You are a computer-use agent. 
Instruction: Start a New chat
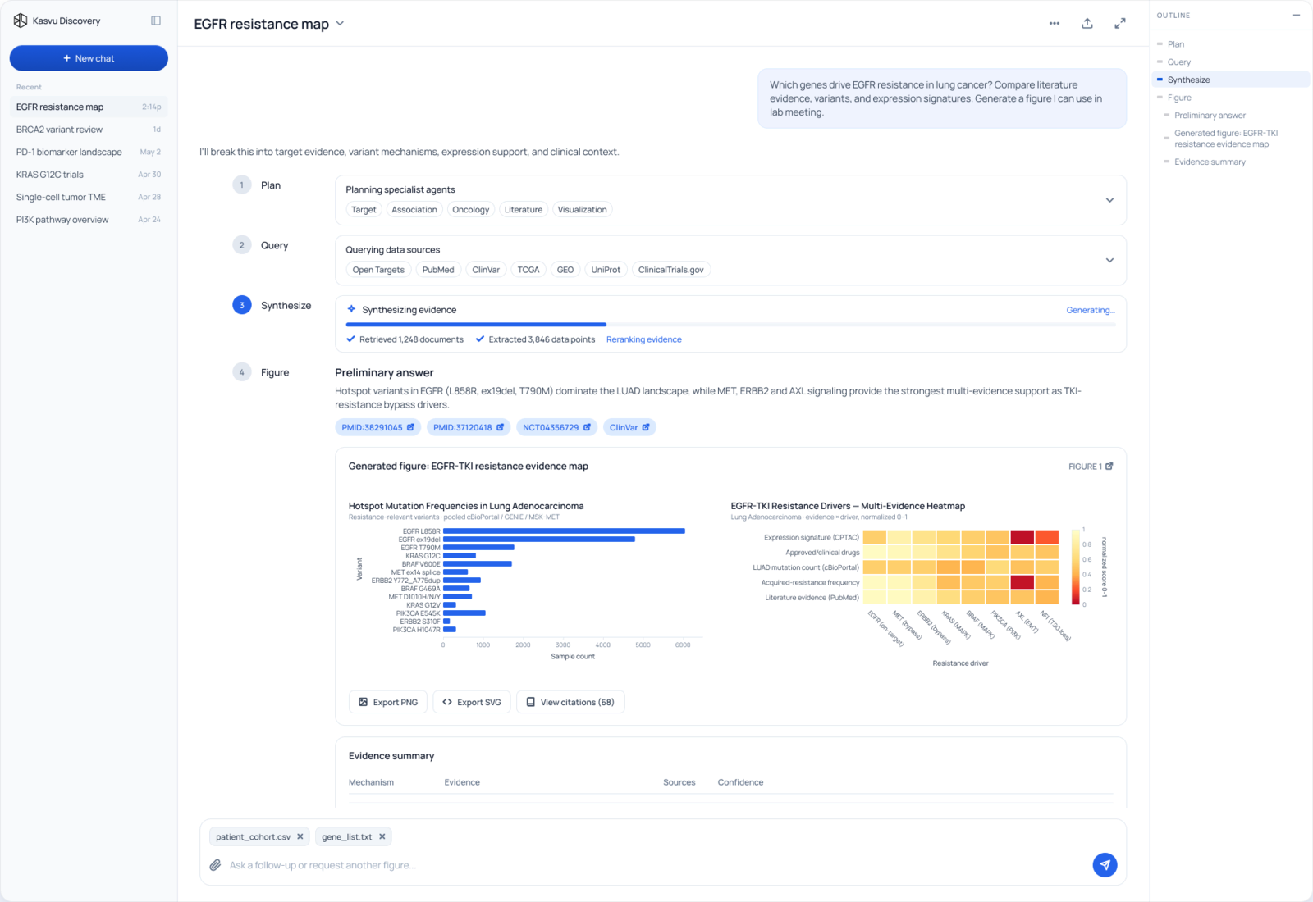pos(89,58)
